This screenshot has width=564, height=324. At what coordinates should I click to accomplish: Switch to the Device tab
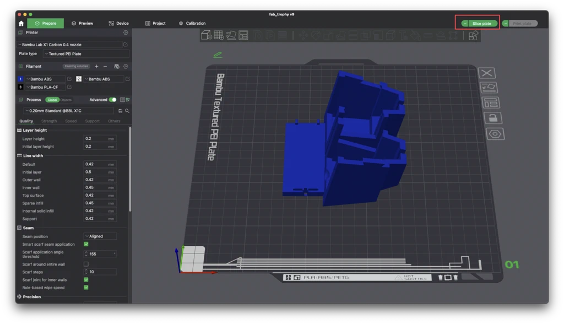pyautogui.click(x=119, y=23)
